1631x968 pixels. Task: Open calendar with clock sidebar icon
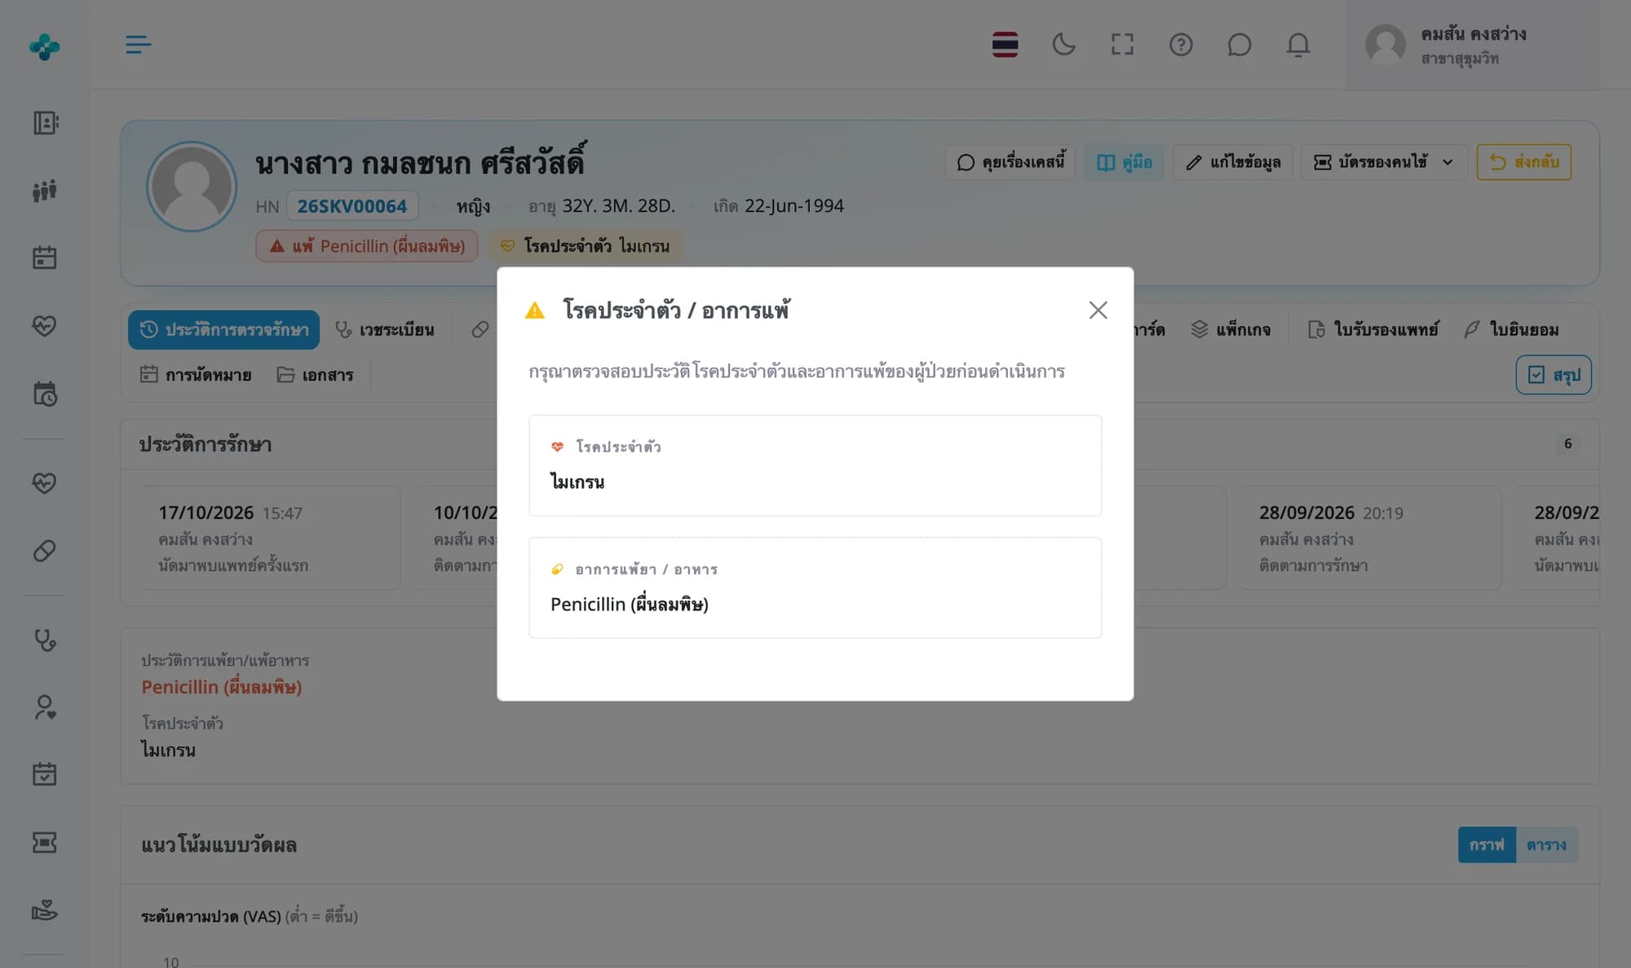point(45,394)
